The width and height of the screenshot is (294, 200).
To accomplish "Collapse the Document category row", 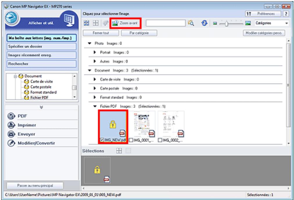I will (x=90, y=70).
